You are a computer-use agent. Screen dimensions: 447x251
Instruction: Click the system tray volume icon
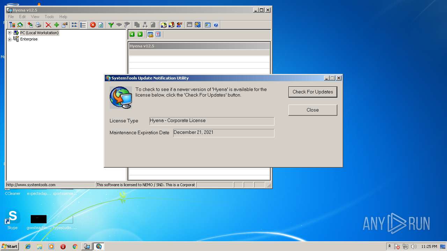point(414,246)
